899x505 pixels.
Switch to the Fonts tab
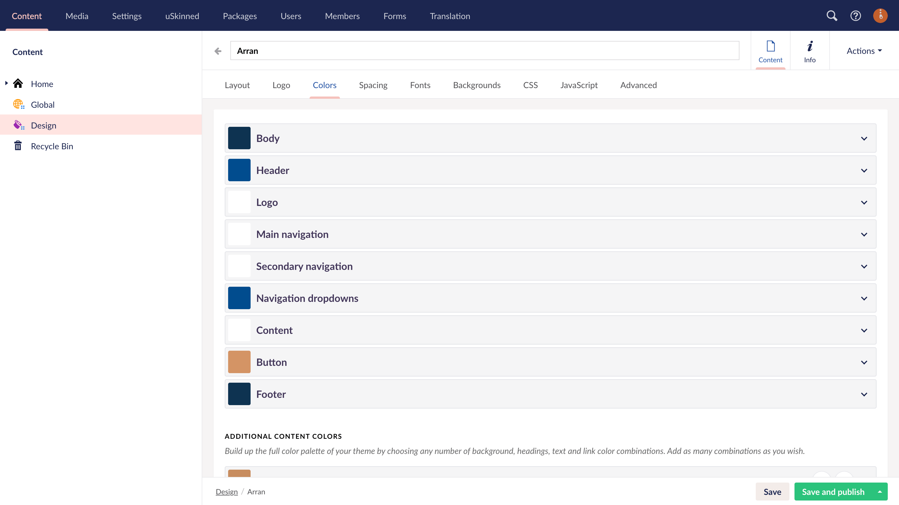point(420,85)
